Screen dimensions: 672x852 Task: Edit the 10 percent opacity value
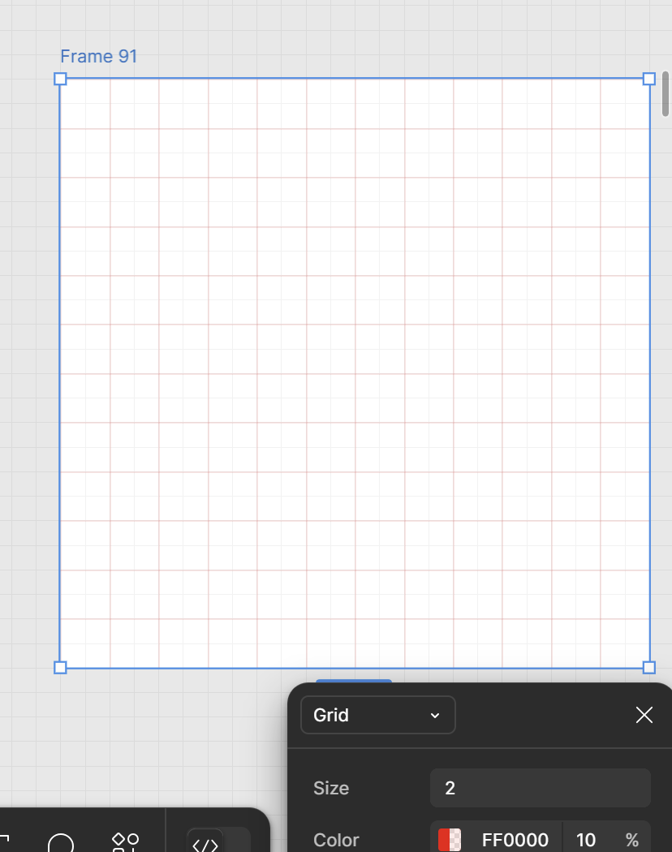point(586,840)
